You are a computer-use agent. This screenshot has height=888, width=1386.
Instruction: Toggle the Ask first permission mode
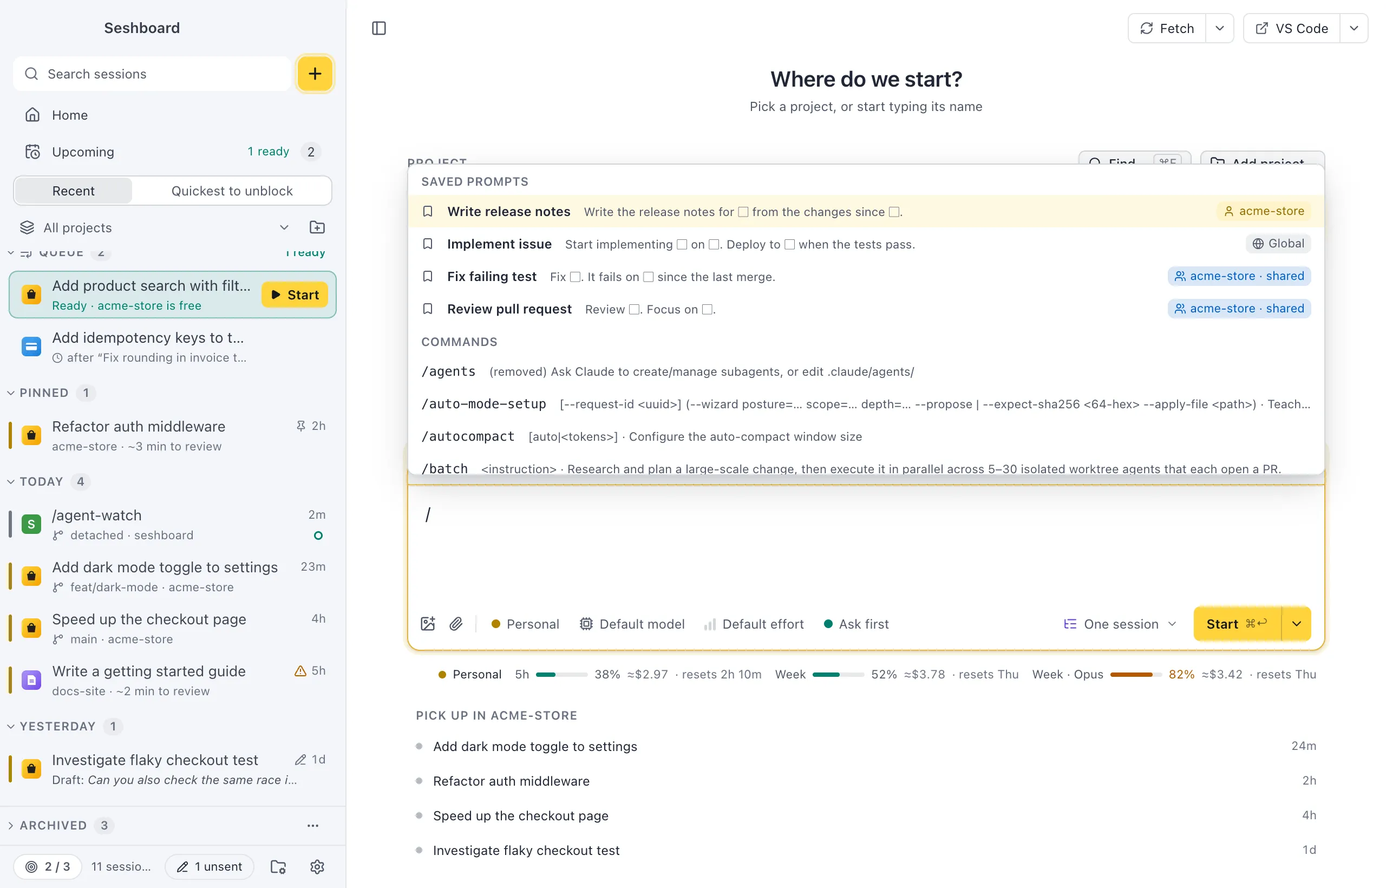(x=856, y=624)
